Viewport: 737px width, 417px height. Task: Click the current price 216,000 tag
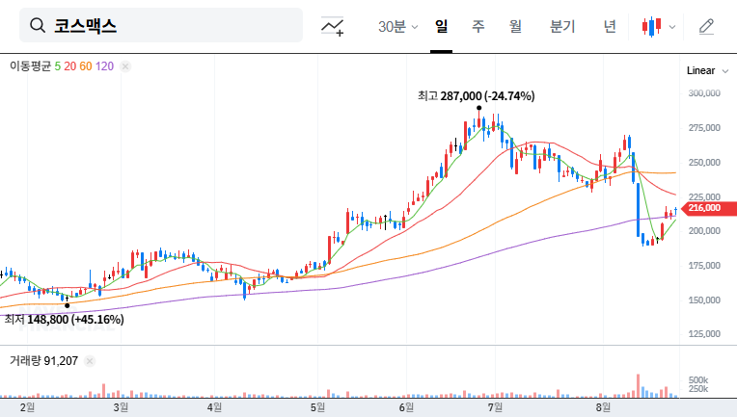(x=709, y=208)
